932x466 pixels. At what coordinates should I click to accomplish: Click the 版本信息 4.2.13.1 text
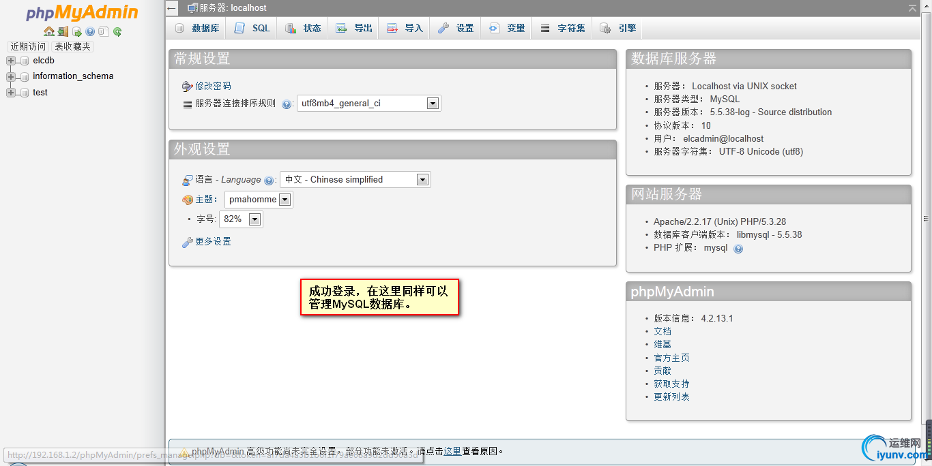point(693,319)
